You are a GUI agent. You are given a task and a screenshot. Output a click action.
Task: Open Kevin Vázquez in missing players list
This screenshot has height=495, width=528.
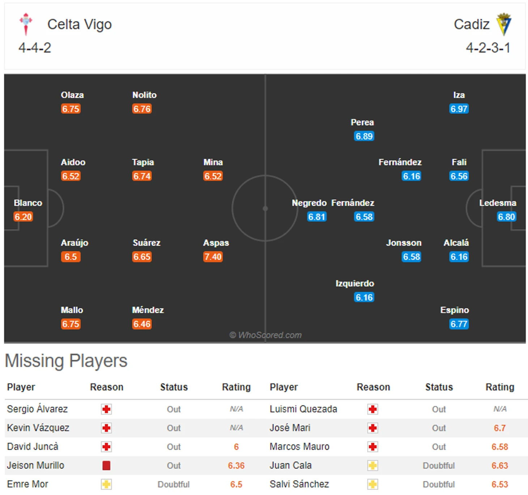click(38, 428)
